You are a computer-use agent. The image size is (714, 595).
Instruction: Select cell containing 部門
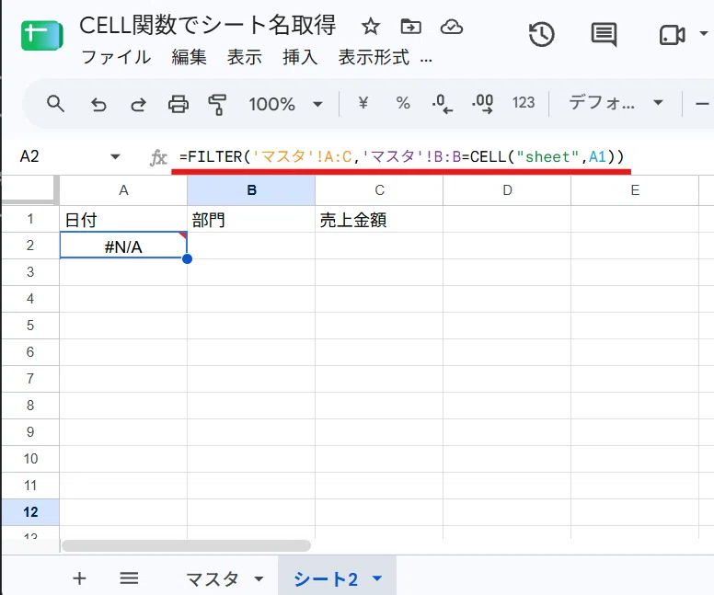point(251,219)
